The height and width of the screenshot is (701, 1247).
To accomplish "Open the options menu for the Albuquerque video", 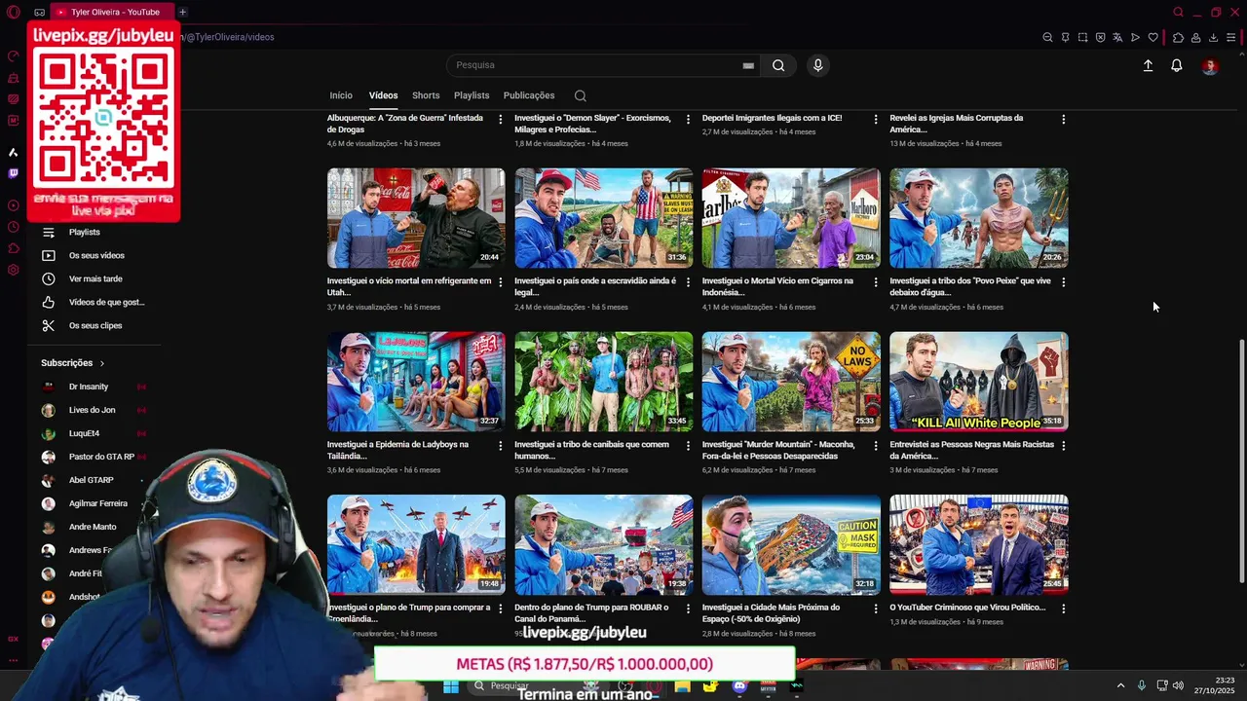I will click(x=501, y=119).
